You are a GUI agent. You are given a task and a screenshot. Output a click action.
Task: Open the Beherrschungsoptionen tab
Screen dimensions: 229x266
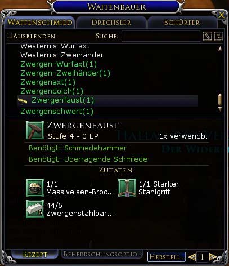pos(102,254)
